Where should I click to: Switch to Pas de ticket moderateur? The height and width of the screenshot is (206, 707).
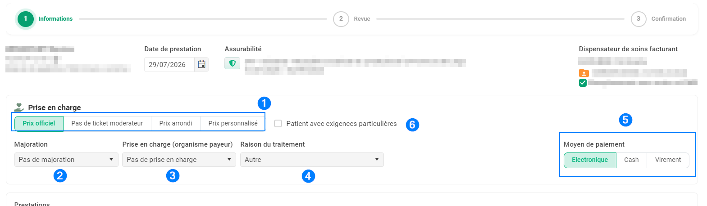107,123
